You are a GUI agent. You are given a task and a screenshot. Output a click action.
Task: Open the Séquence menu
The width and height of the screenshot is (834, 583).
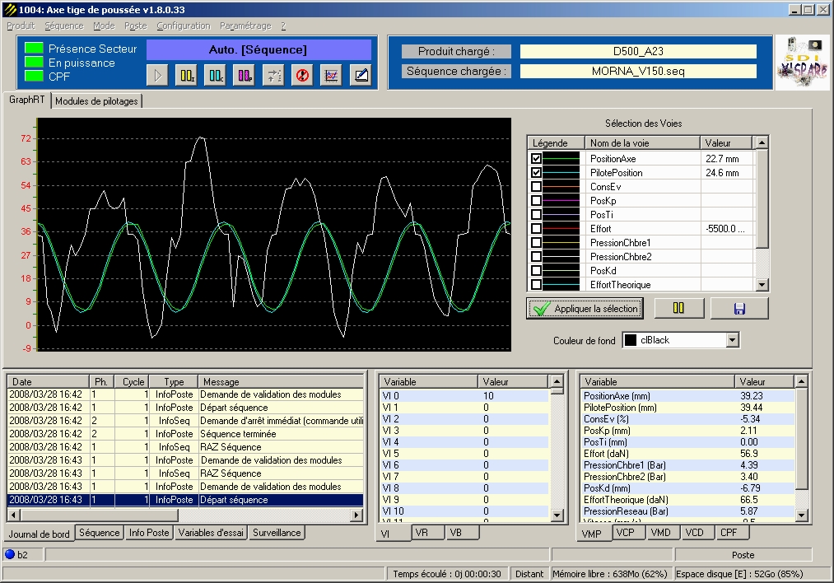(x=64, y=26)
